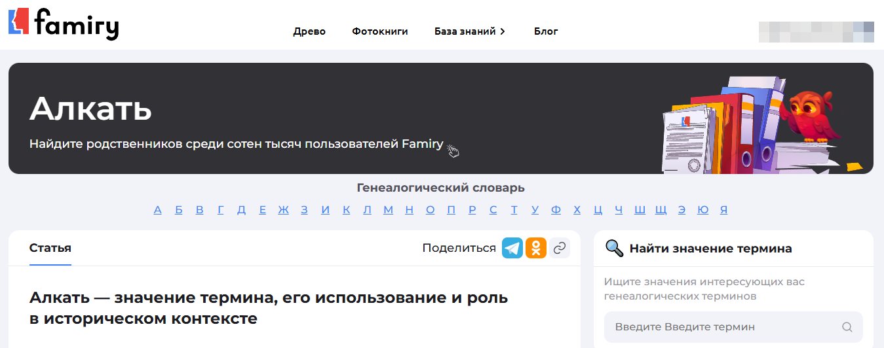
Task: Open dictionary letter Я
Action: click(x=724, y=210)
